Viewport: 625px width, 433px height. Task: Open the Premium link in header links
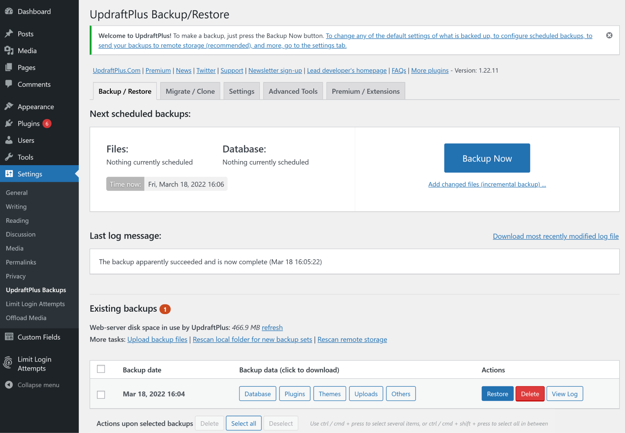[158, 70]
